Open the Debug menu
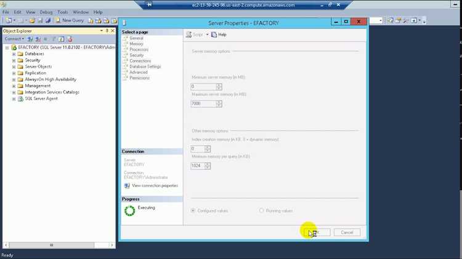The image size is (462, 259). click(46, 12)
